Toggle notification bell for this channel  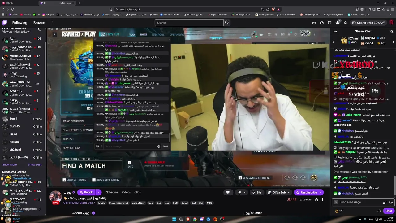coord(239,192)
